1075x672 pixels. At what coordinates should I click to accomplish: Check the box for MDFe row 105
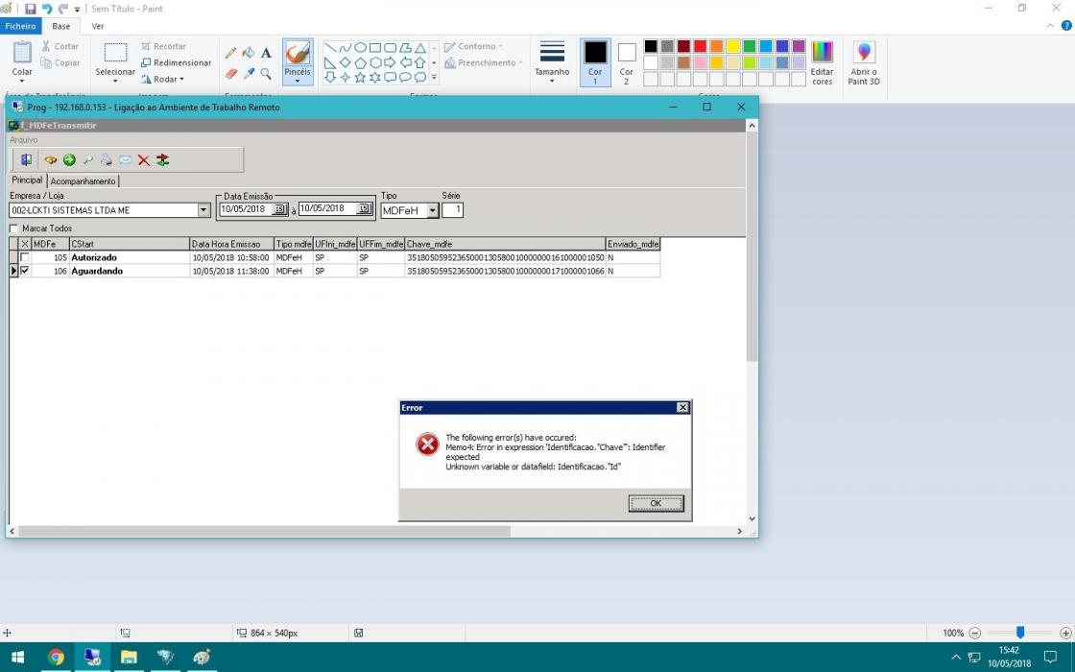[25, 257]
